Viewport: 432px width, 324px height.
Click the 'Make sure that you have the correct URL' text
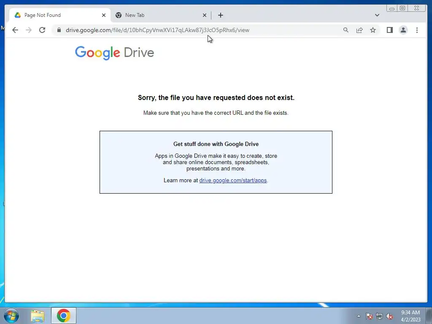click(216, 113)
